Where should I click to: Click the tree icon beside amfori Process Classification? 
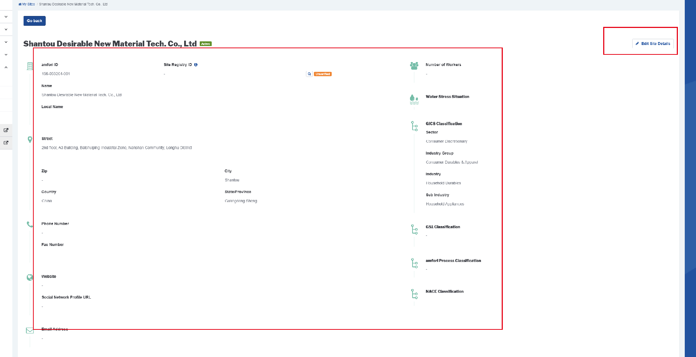pyautogui.click(x=414, y=263)
